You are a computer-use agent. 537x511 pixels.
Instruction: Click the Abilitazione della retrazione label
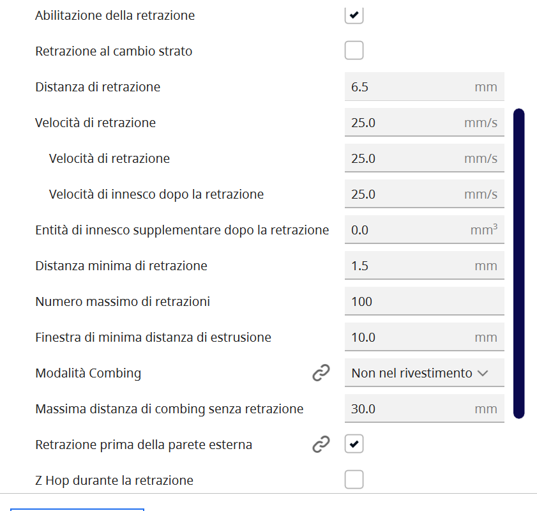(x=115, y=15)
